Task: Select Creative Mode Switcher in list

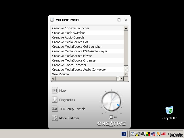Action: click(x=87, y=33)
